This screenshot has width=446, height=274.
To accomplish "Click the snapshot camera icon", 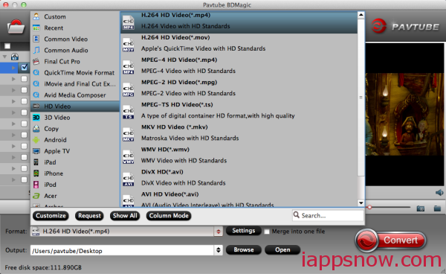I will pyautogui.click(x=421, y=208).
